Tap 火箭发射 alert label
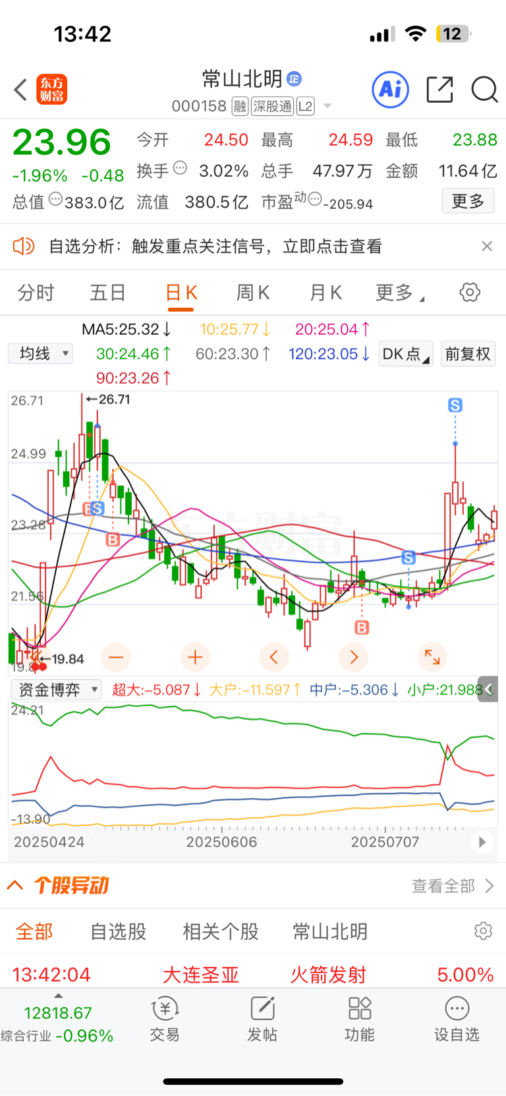This screenshot has width=506, height=1096. 328,975
